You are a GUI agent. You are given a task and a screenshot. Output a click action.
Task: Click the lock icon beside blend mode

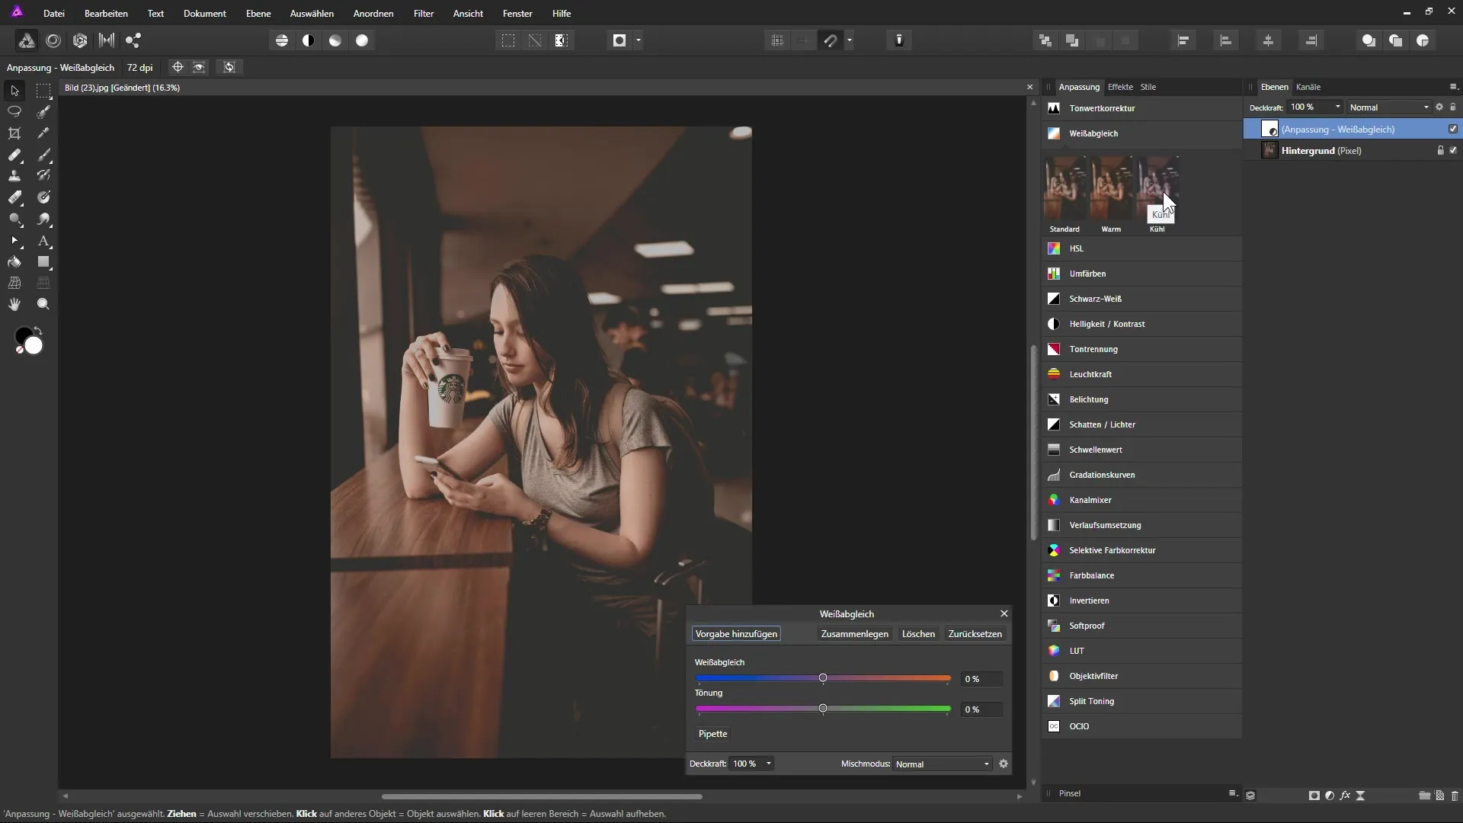point(1453,107)
